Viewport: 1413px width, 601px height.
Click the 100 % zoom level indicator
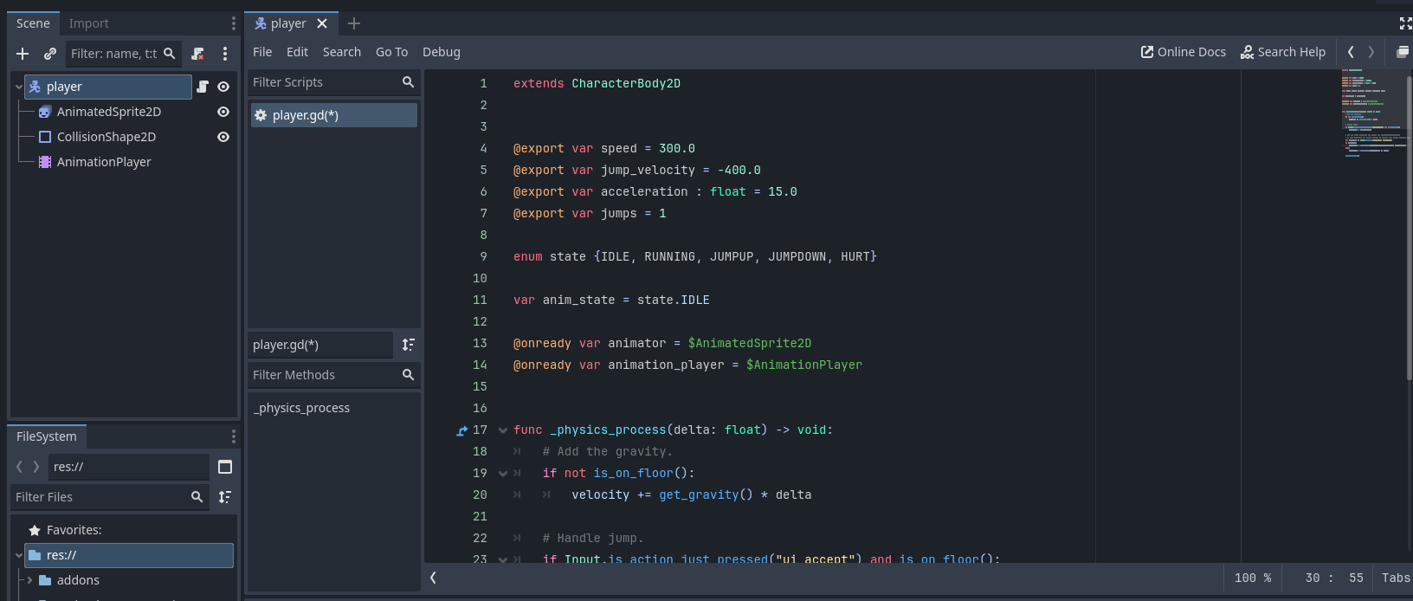coord(1253,578)
